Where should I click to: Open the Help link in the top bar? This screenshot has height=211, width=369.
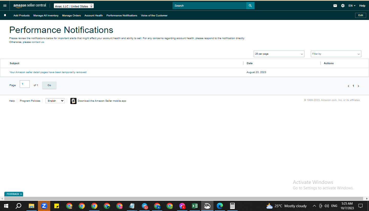click(x=362, y=6)
